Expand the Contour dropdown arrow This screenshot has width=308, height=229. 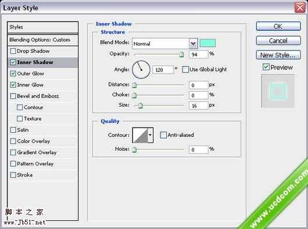[151, 135]
